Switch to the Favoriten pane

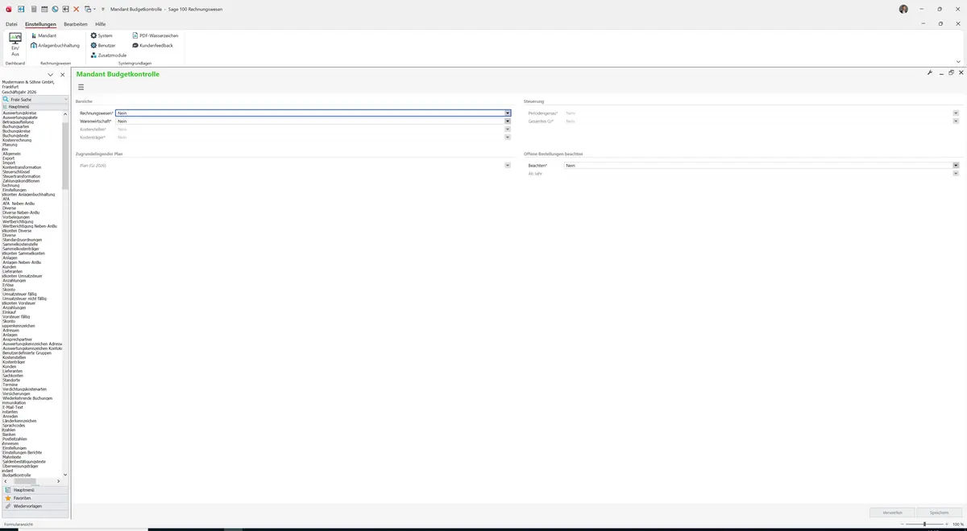(35, 498)
